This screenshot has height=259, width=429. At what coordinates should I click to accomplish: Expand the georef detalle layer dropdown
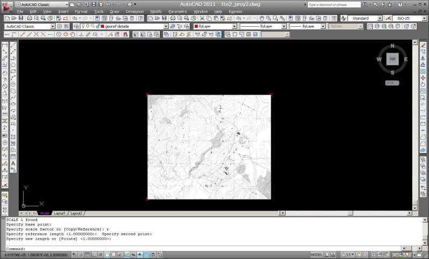click(166, 26)
